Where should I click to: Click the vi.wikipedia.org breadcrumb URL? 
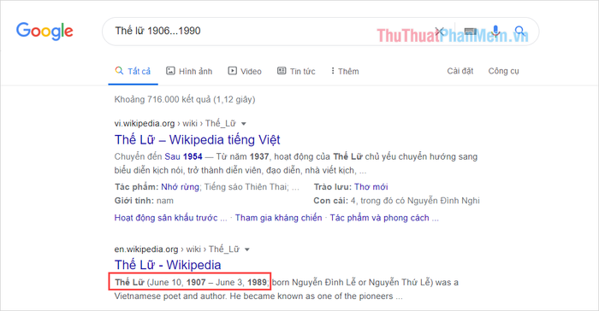[x=175, y=124]
